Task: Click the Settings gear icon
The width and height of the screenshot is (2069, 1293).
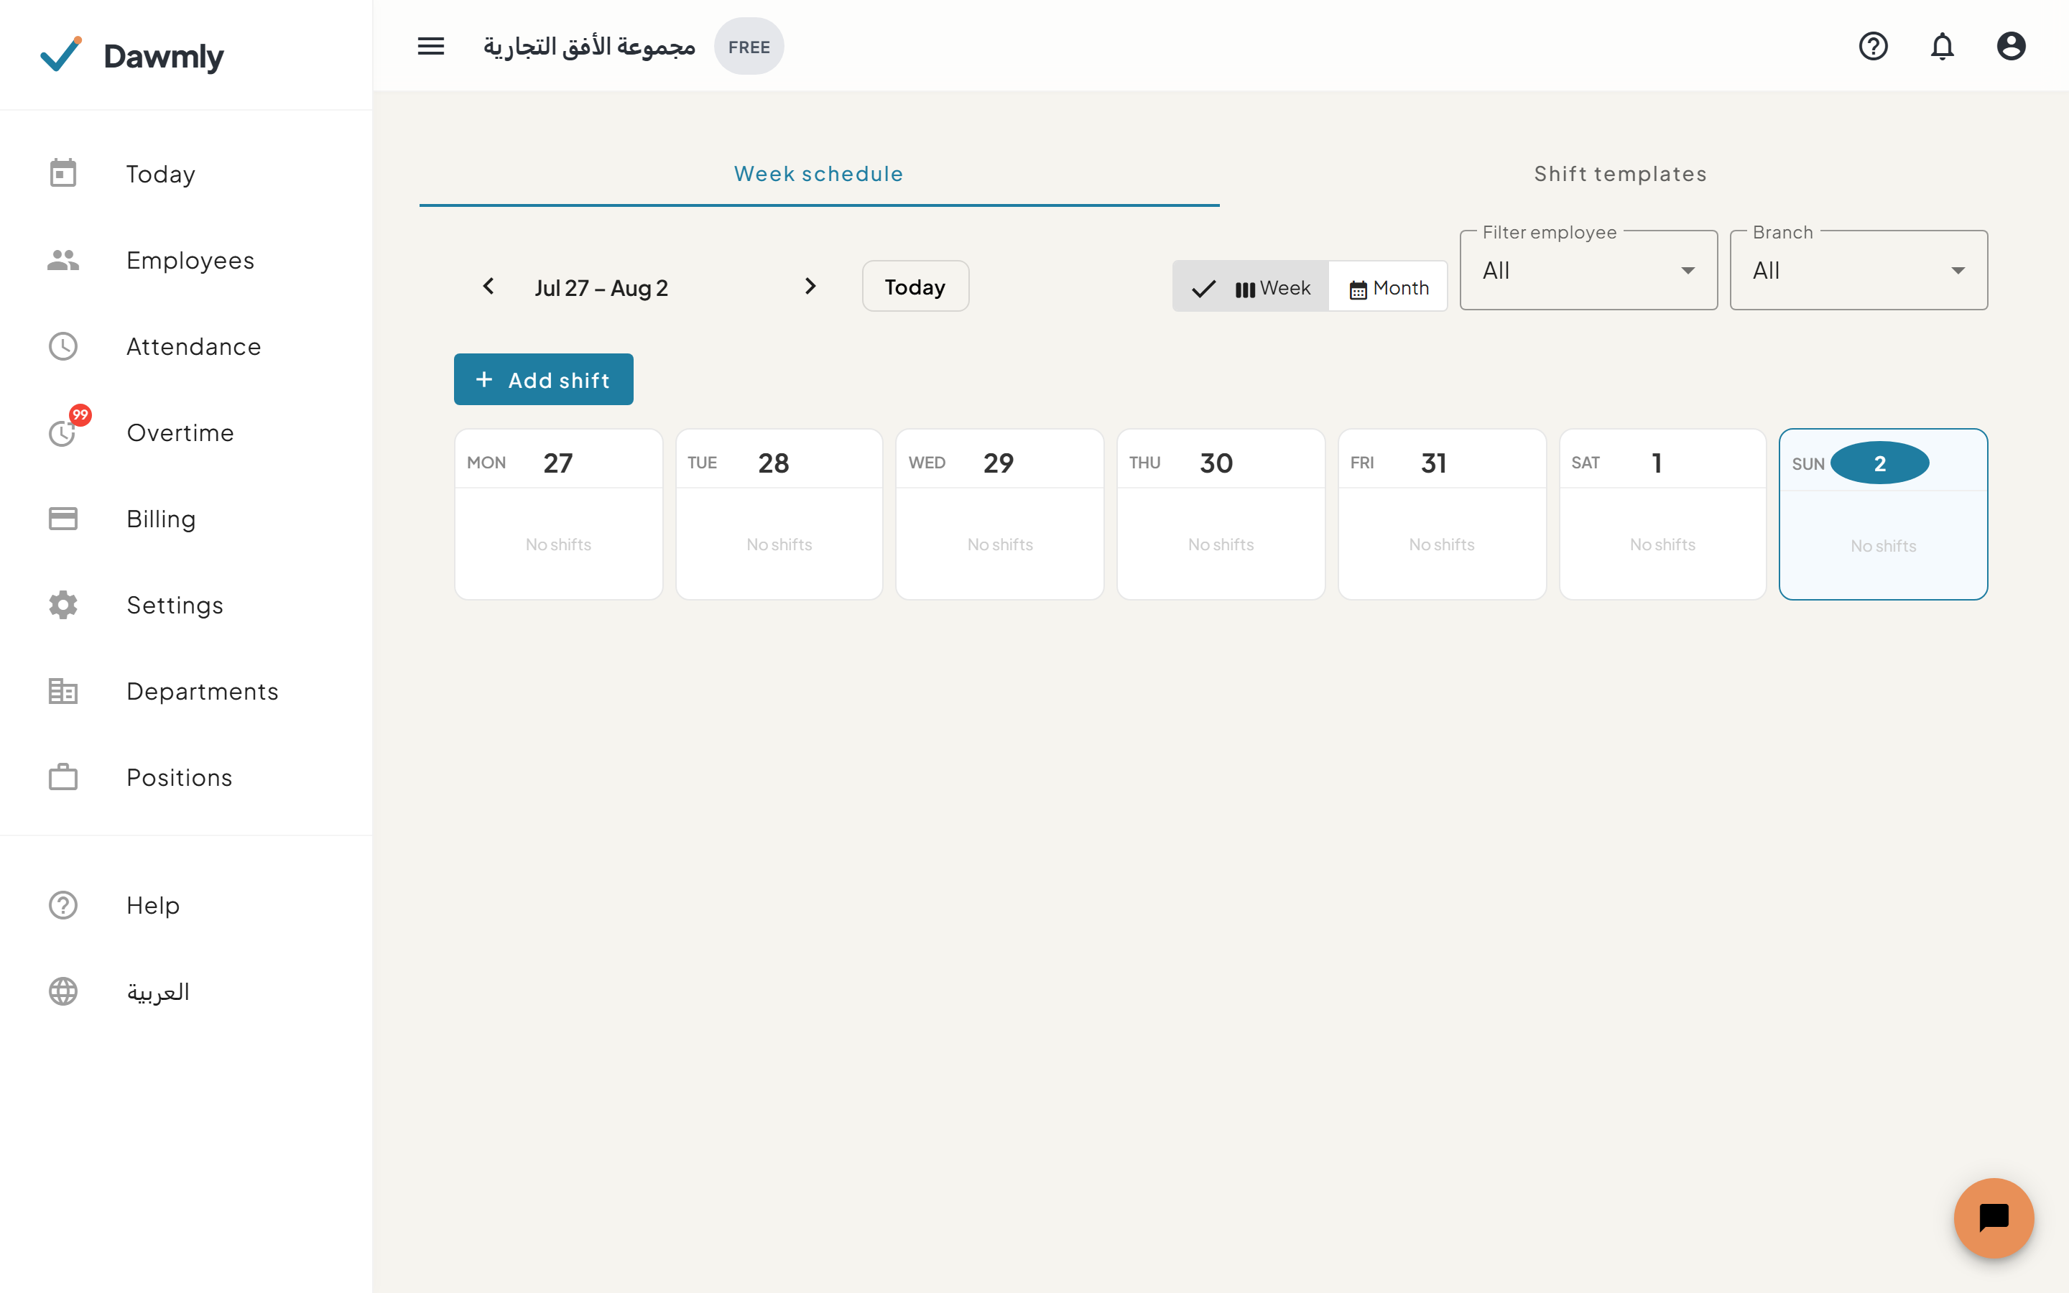Action: 63,605
